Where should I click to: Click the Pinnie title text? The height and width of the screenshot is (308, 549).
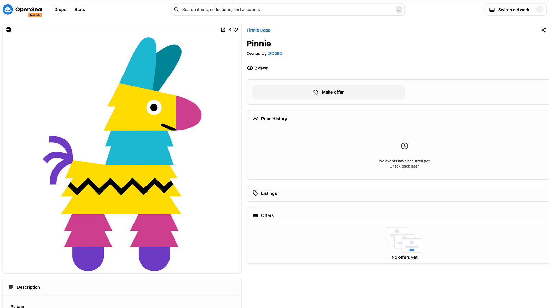259,44
